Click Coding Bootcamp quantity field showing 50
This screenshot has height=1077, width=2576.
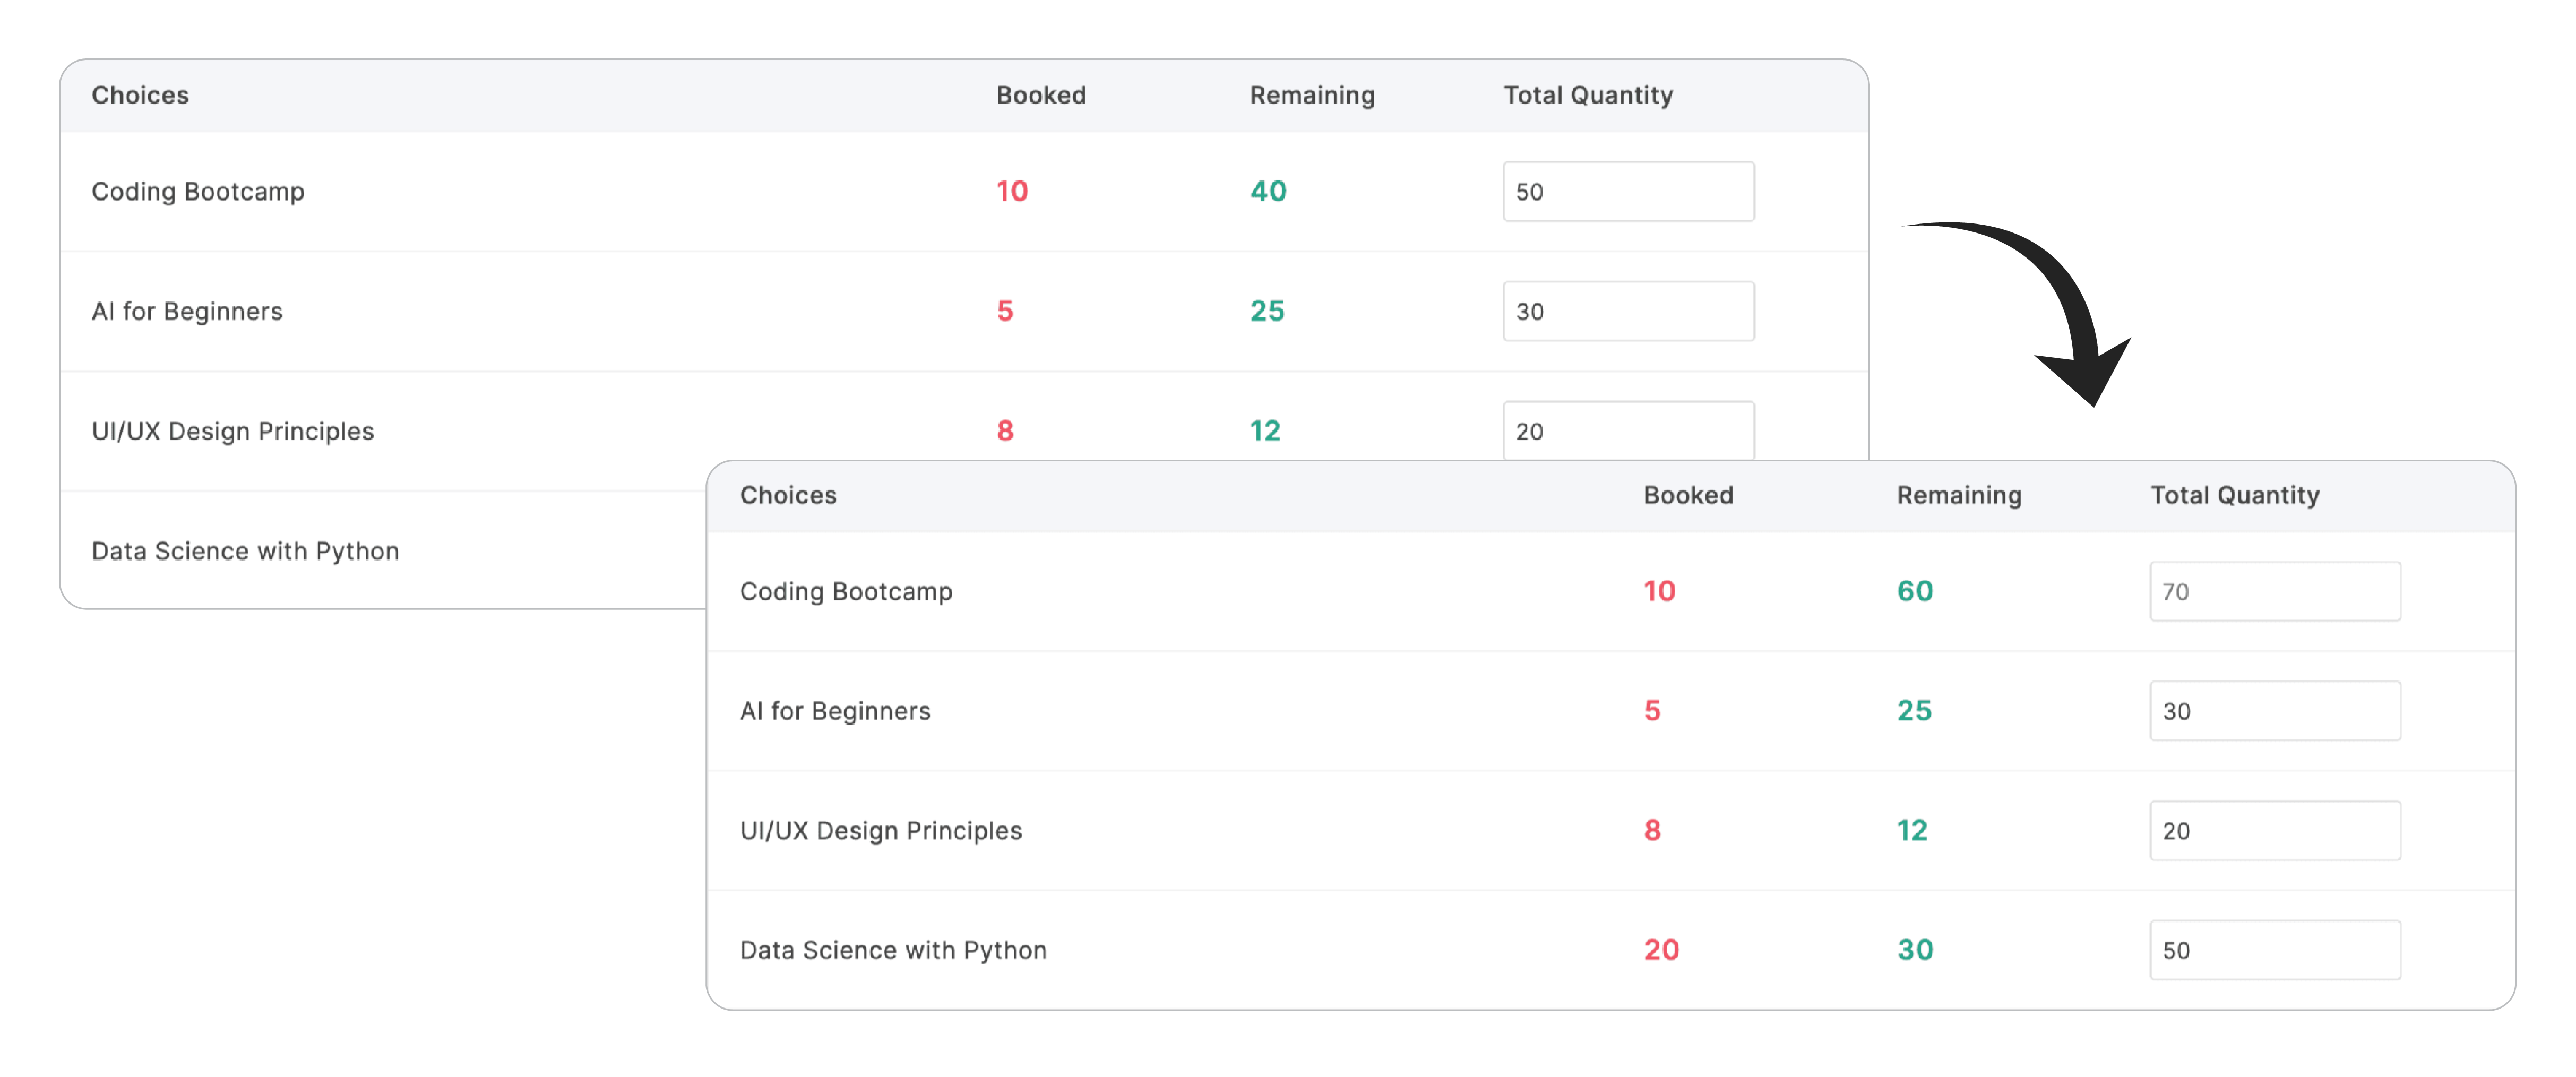click(x=1627, y=191)
